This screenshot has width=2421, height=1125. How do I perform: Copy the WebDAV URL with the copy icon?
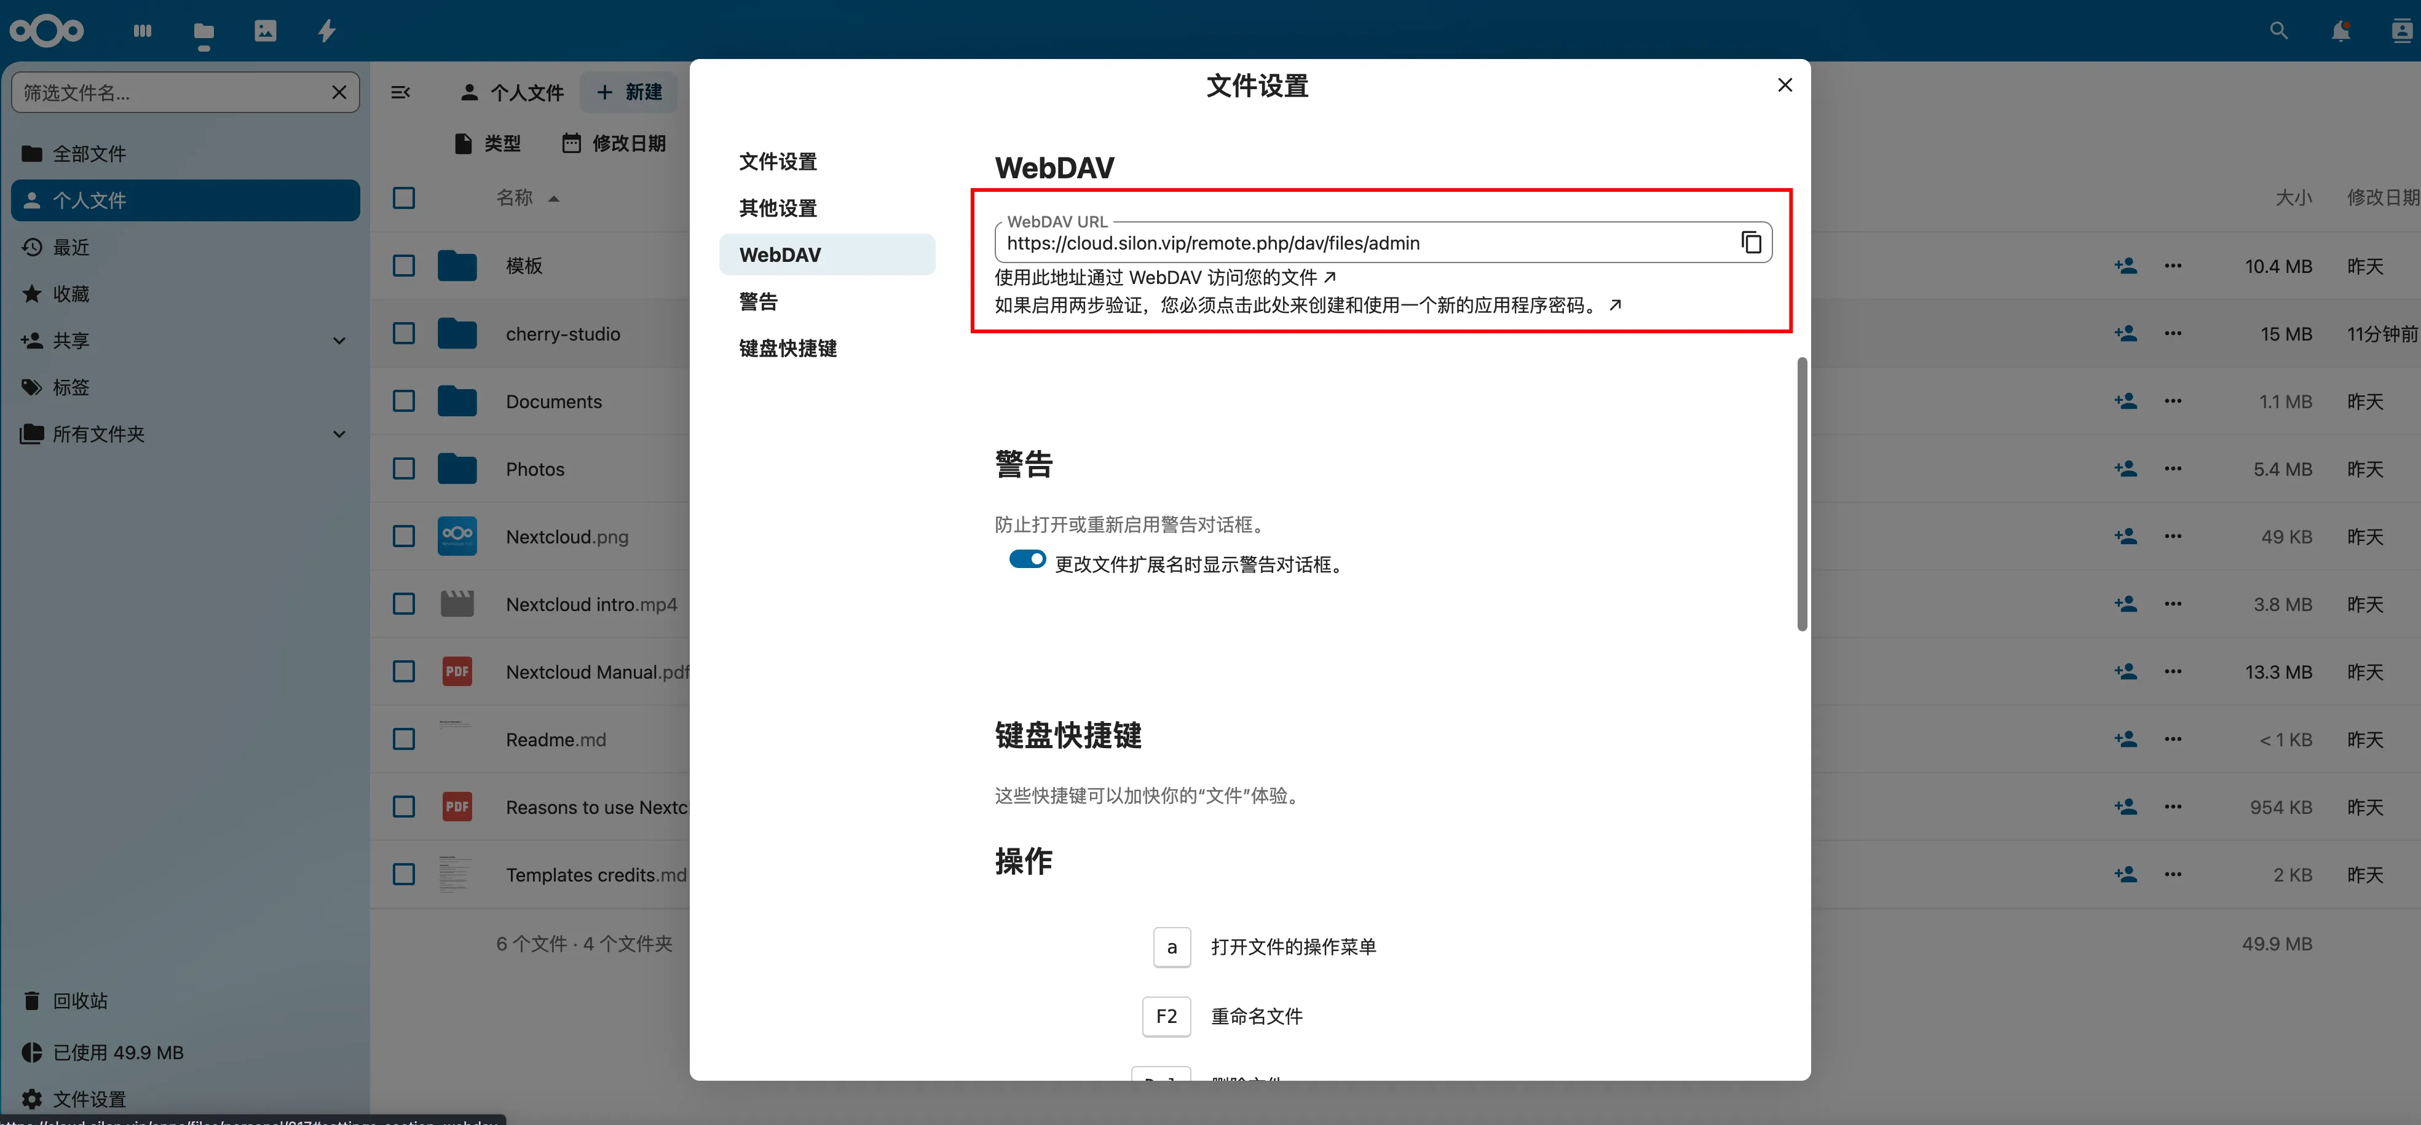coord(1751,242)
